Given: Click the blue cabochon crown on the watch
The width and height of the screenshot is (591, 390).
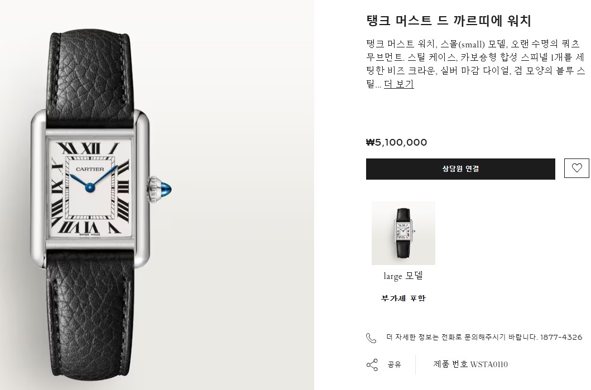Looking at the screenshot, I should tap(165, 189).
